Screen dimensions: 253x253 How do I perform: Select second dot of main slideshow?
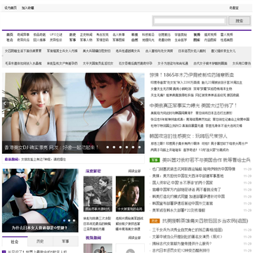point(114,148)
